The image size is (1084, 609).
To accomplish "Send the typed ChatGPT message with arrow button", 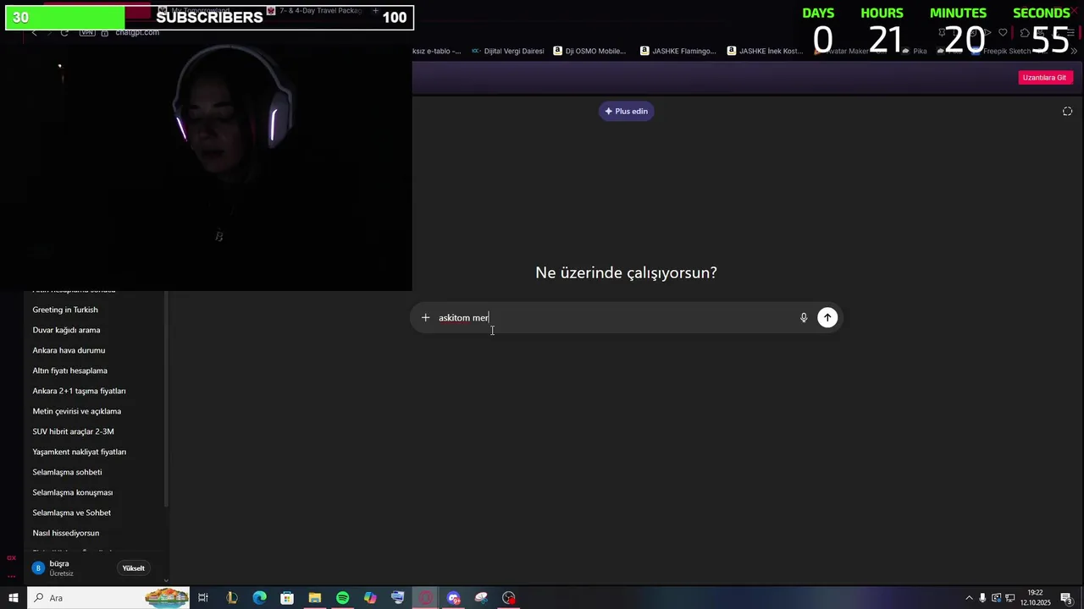I will coord(827,318).
